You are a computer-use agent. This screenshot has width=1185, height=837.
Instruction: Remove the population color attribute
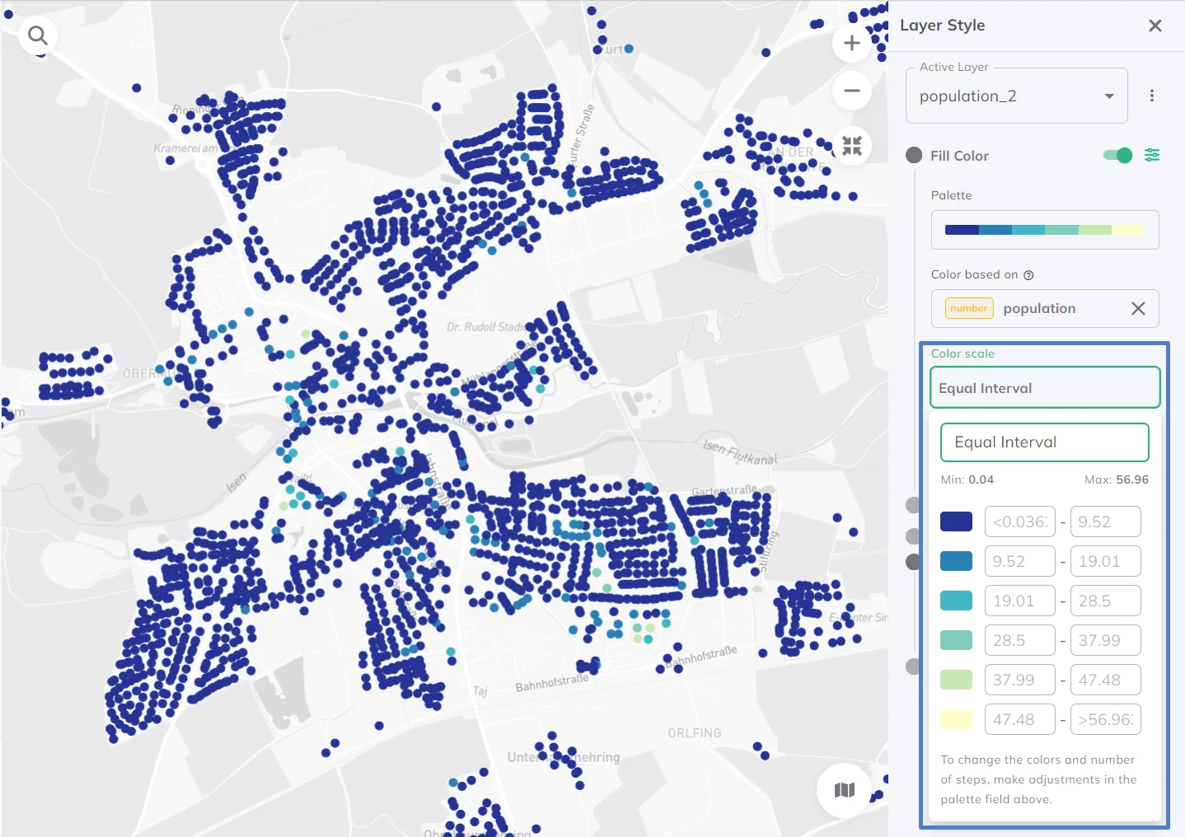[x=1138, y=308]
